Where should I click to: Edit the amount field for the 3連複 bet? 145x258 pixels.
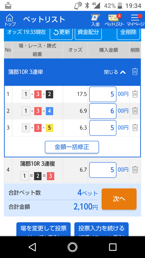click(x=103, y=170)
